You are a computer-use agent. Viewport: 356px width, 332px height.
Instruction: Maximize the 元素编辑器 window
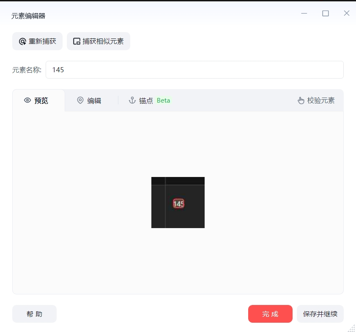pyautogui.click(x=326, y=13)
